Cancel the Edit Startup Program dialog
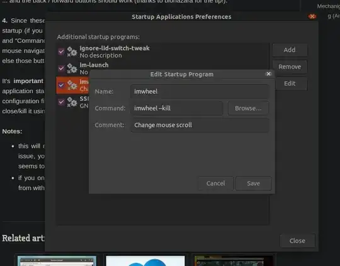340x266 pixels. [216, 184]
